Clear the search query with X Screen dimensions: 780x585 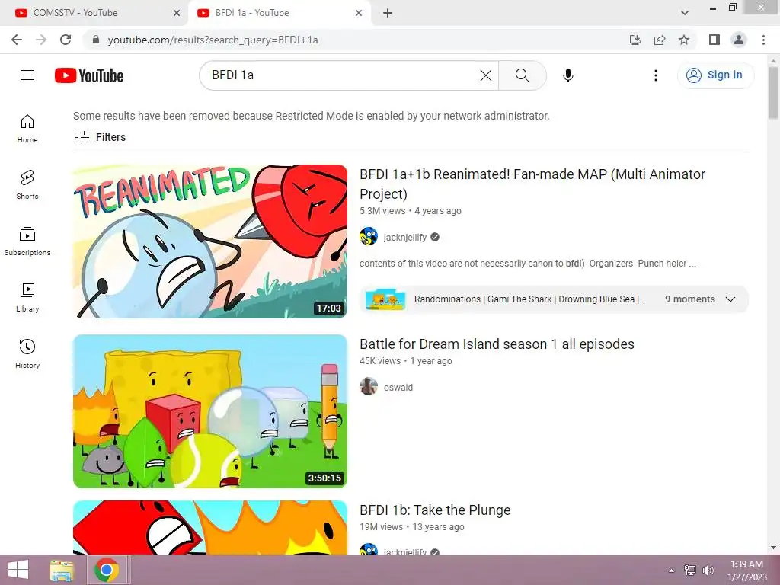(485, 75)
